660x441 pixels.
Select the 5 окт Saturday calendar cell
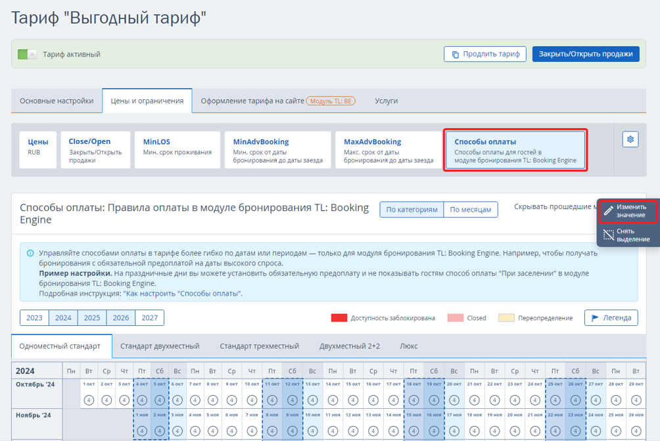(160, 394)
